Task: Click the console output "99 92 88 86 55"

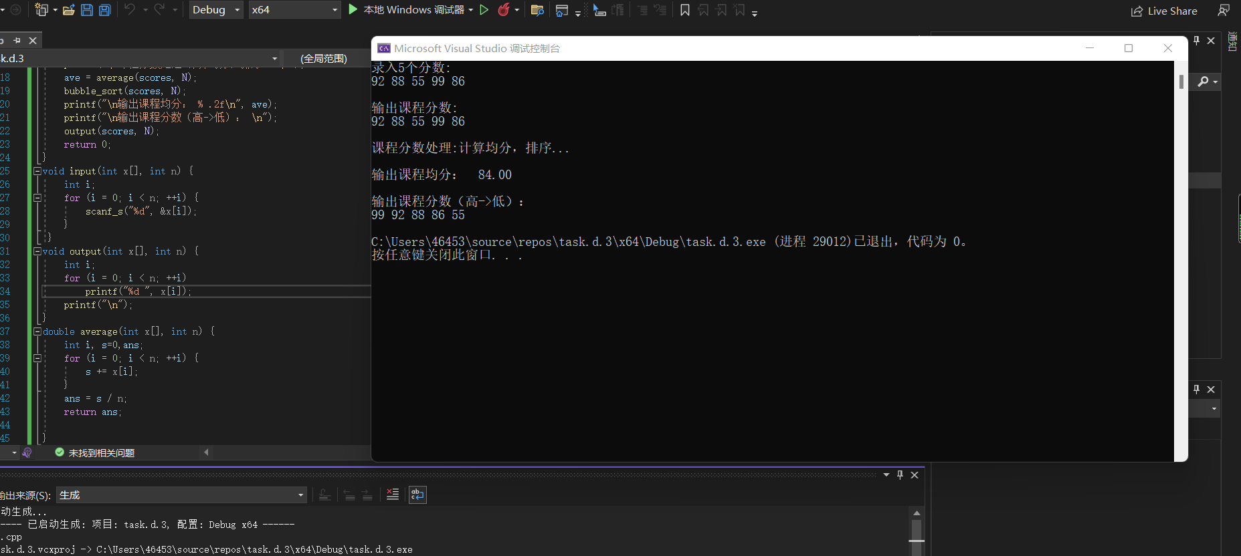Action: (418, 215)
